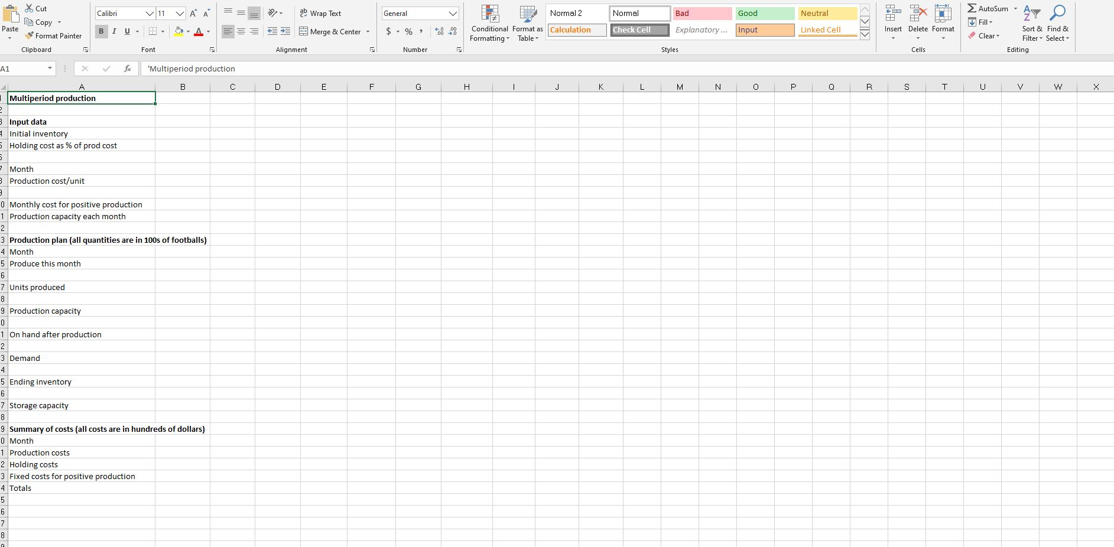Apply the Good green cell style

pos(765,13)
